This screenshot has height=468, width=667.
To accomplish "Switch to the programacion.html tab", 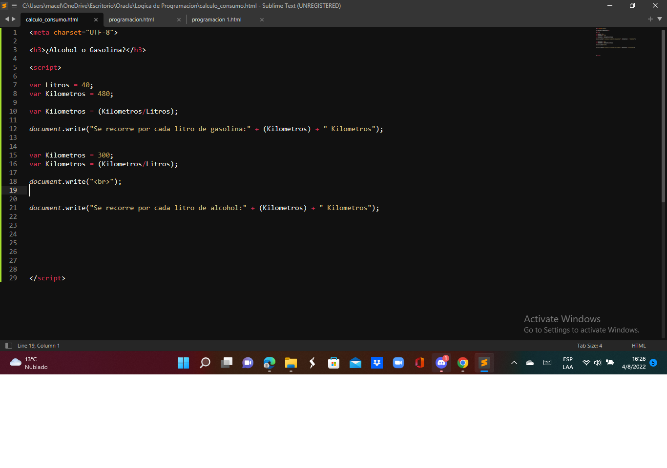I will point(131,19).
